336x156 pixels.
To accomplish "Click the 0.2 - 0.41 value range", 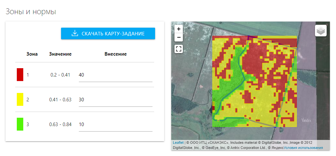I will (x=60, y=75).
